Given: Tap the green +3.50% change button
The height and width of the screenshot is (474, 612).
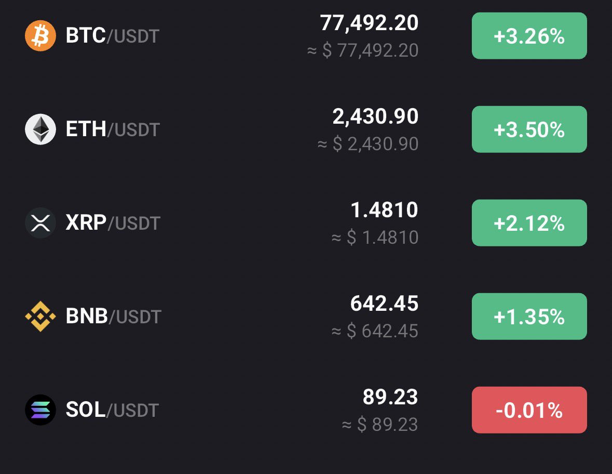Looking at the screenshot, I should point(529,129).
